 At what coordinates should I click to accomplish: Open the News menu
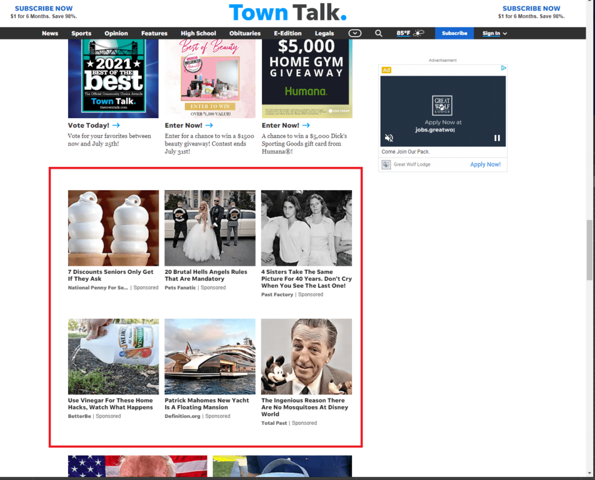click(x=50, y=33)
